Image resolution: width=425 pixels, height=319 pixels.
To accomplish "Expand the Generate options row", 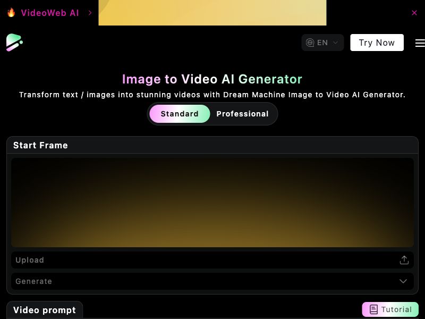I will tap(212, 281).
